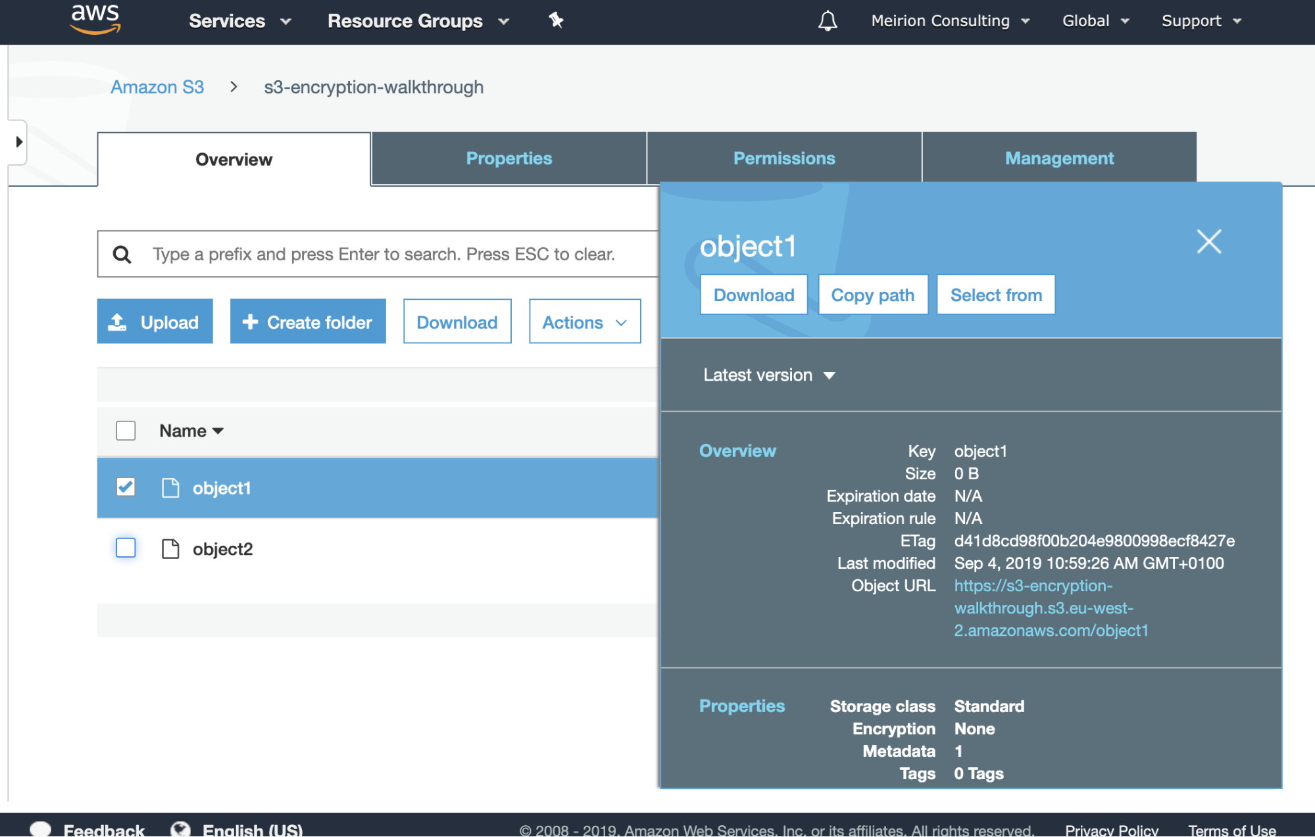The width and height of the screenshot is (1315, 837).
Task: Click the object2 file icon
Action: pyautogui.click(x=170, y=548)
